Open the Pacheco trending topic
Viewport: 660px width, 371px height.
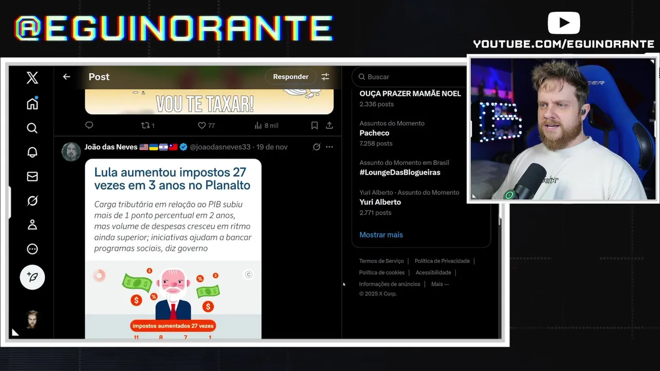(374, 133)
